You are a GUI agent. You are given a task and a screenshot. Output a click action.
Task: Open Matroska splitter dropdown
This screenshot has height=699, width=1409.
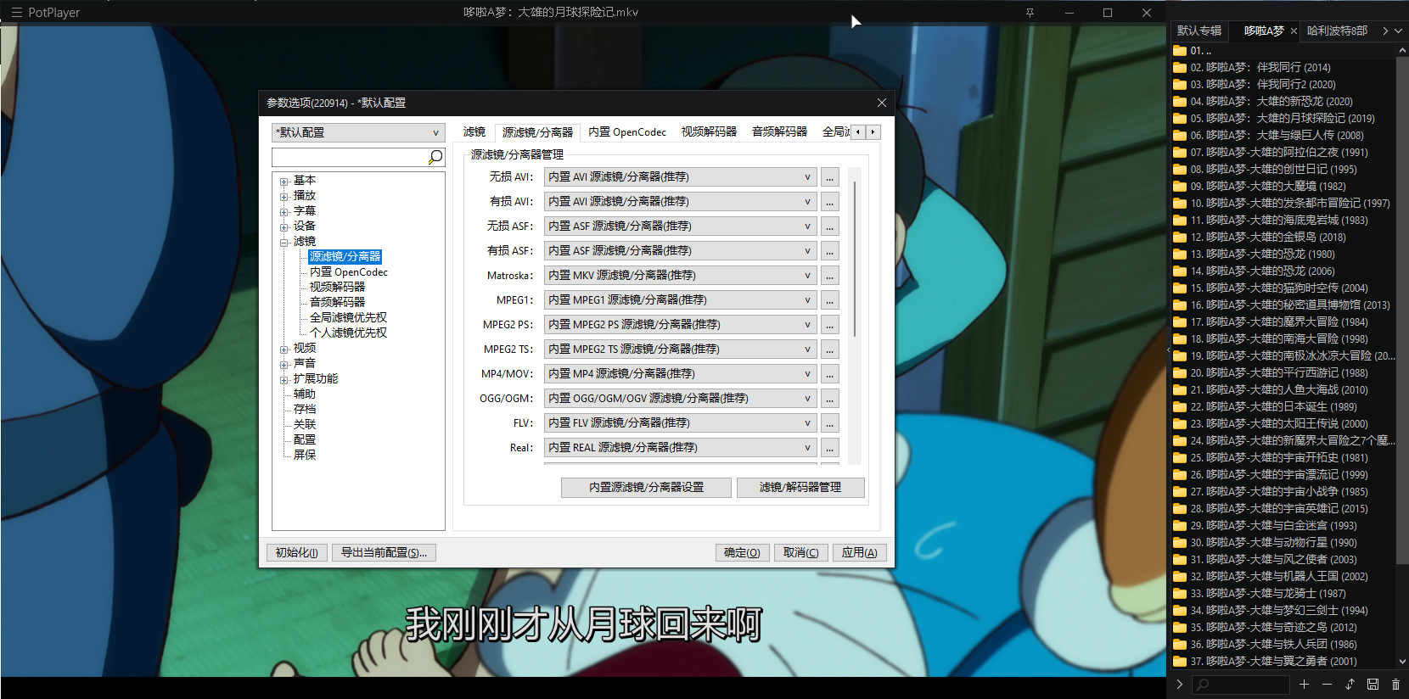coord(680,276)
